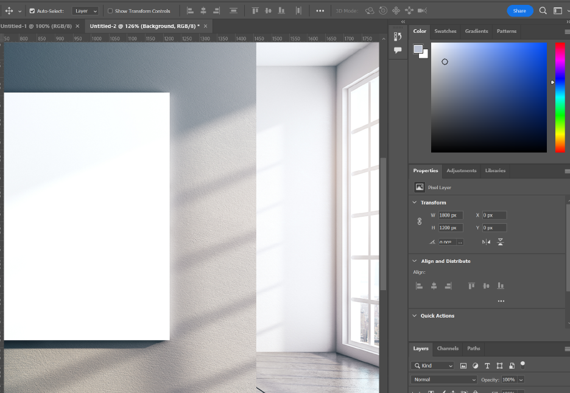
Task: Click the flip horizontal icon in Transform
Action: pos(486,242)
